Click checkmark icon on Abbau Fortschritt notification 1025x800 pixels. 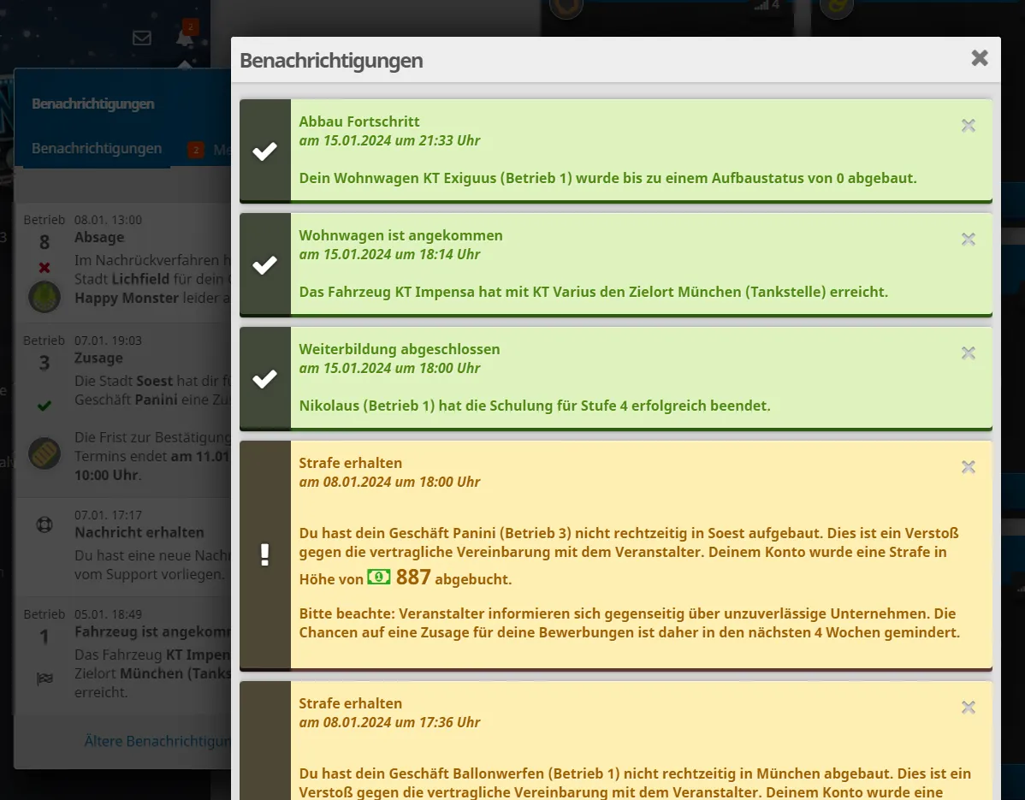(x=265, y=151)
